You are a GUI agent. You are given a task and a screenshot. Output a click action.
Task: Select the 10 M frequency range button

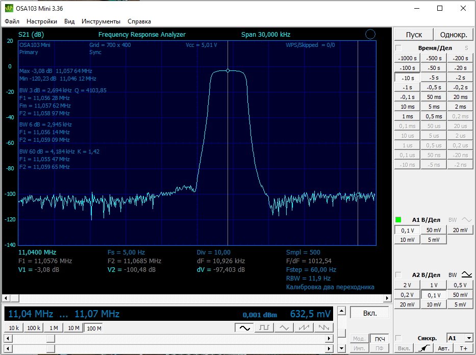coord(73,328)
